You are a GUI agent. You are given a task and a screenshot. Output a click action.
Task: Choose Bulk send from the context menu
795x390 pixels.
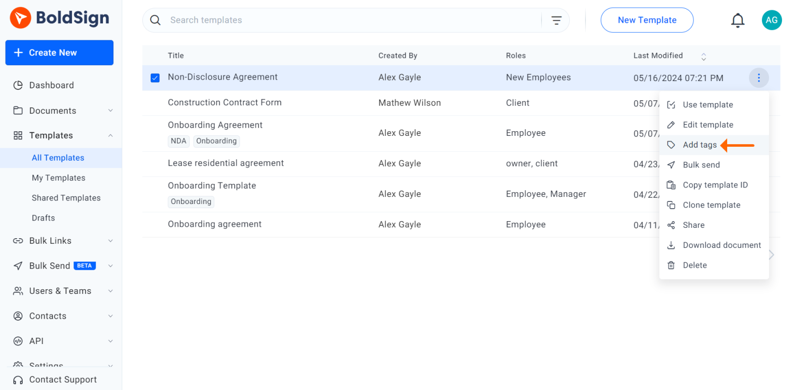click(701, 165)
